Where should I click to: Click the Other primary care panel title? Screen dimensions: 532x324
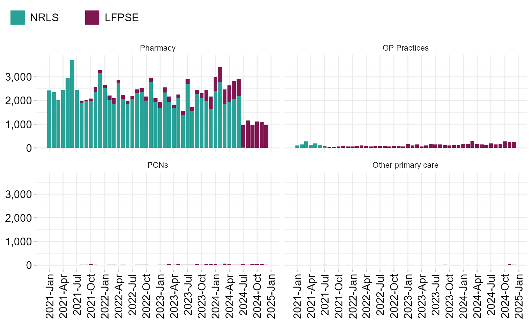405,165
